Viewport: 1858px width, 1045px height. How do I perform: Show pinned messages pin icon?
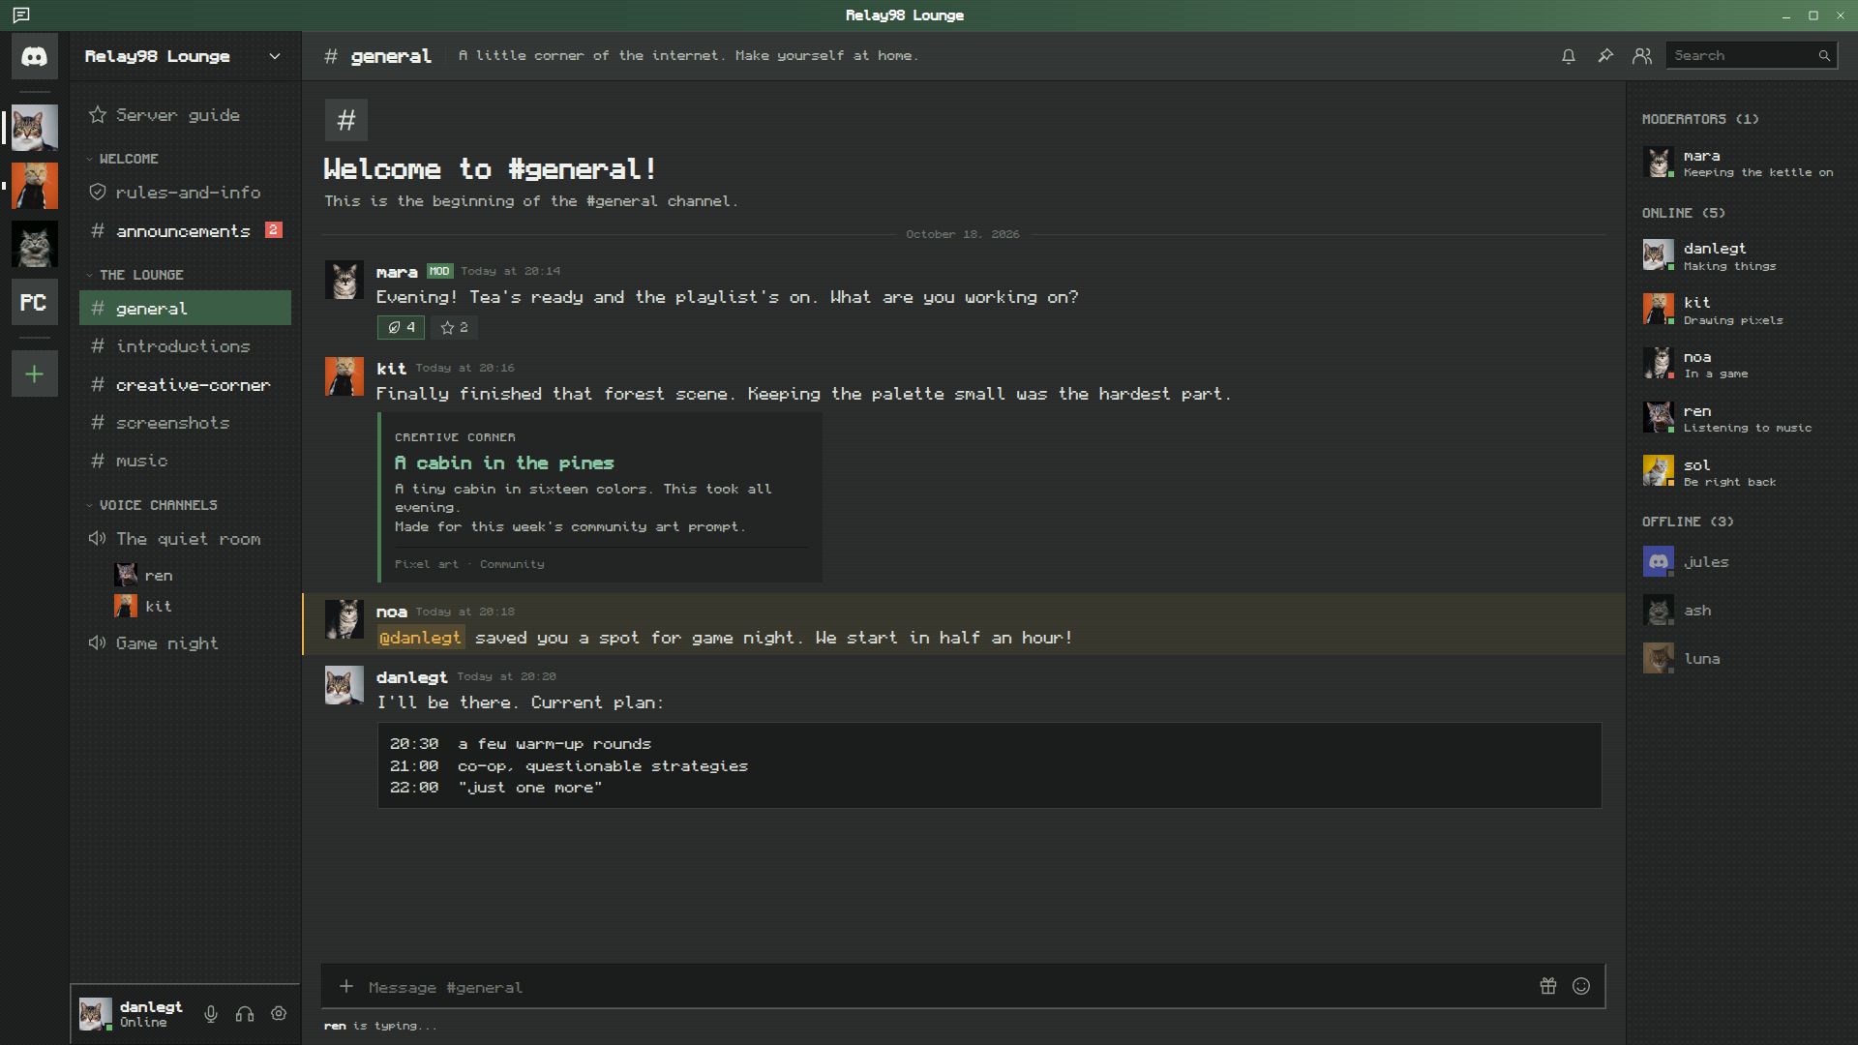point(1605,56)
